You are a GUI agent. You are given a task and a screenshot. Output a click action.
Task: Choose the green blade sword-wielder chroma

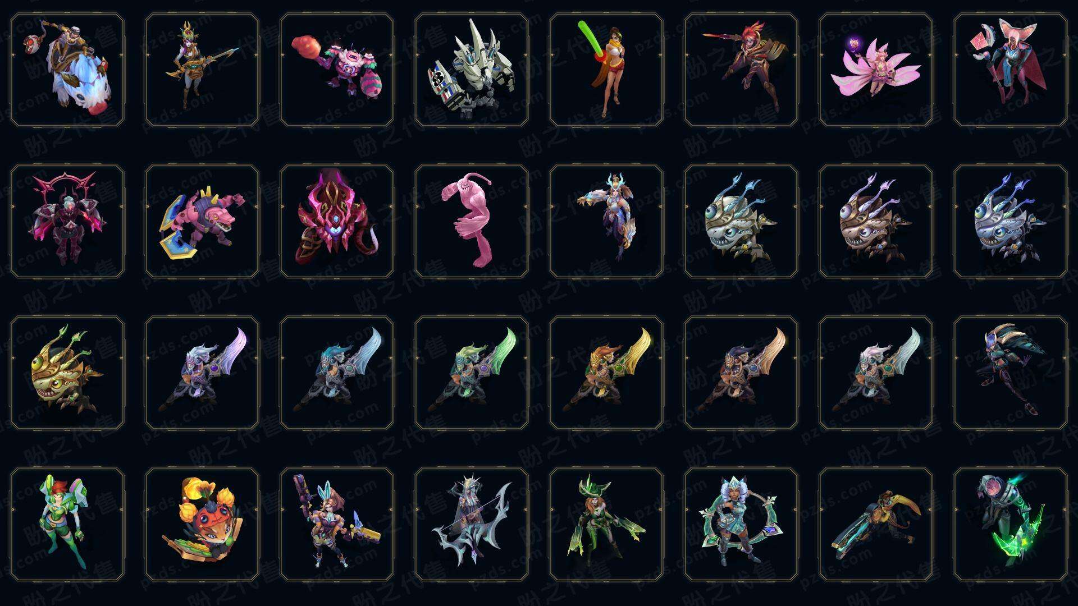pyautogui.click(x=472, y=373)
